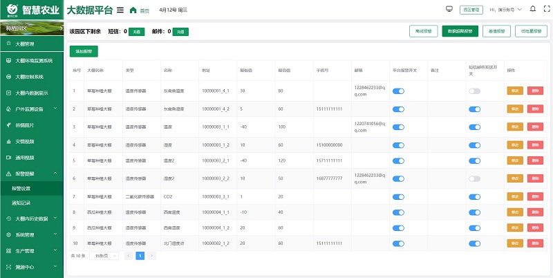553x278 pixels.
Task: Click the hamburger menu collapse icon
Action: tap(120, 10)
